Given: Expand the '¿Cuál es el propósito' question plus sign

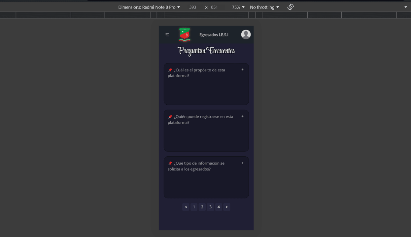Looking at the screenshot, I should 242,69.
